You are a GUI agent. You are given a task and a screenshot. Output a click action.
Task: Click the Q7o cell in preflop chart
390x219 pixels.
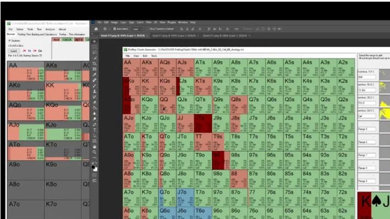tap(168, 198)
